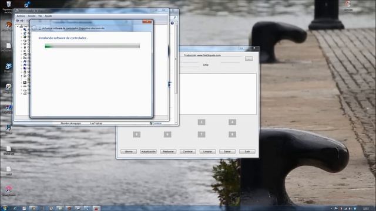The image size is (376, 211).
Task: Open the Acción menu in Device Manager
Action: [x=32, y=16]
